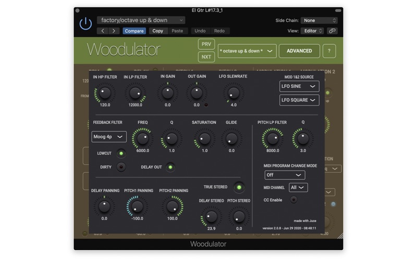
Task: Click the 12000.0 LP filter value
Action: (136, 105)
